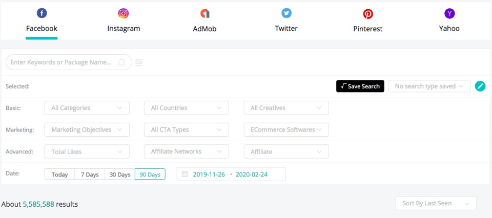
Task: Click the Date: row label
Action: (x=13, y=173)
